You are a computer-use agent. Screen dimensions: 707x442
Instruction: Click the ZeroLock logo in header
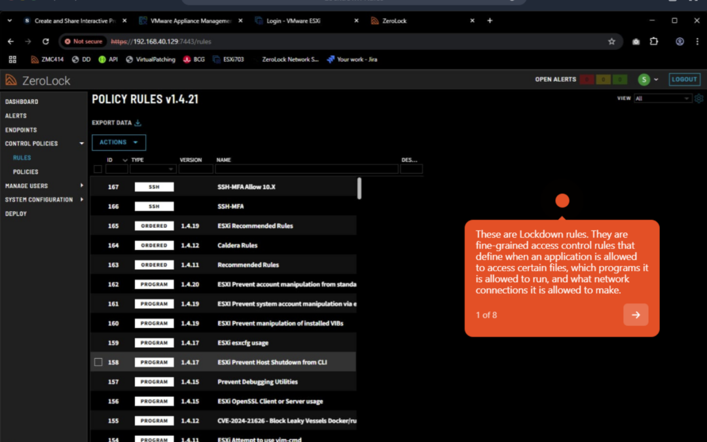click(x=38, y=81)
